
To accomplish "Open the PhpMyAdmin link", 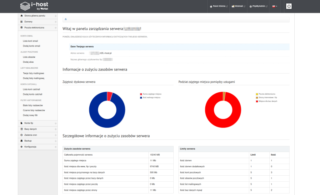I will 259,6.
